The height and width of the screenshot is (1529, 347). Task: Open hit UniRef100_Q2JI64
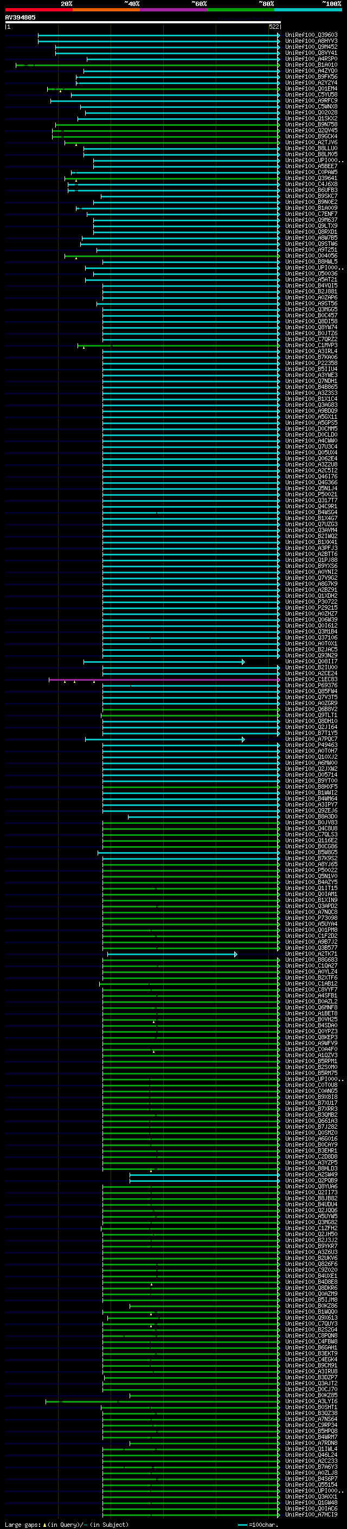click(x=311, y=726)
